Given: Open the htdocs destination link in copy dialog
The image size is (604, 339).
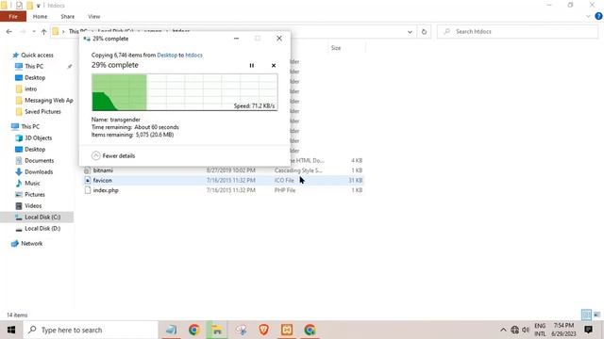Looking at the screenshot, I should pos(193,55).
